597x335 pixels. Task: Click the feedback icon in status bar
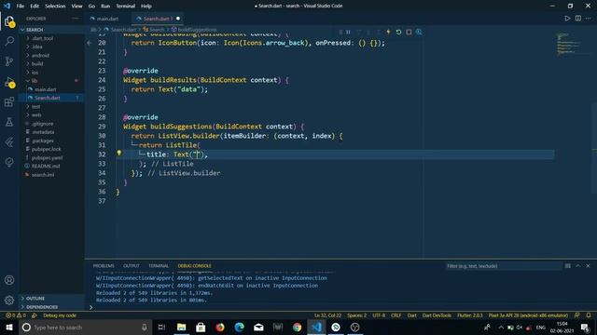coord(576,315)
